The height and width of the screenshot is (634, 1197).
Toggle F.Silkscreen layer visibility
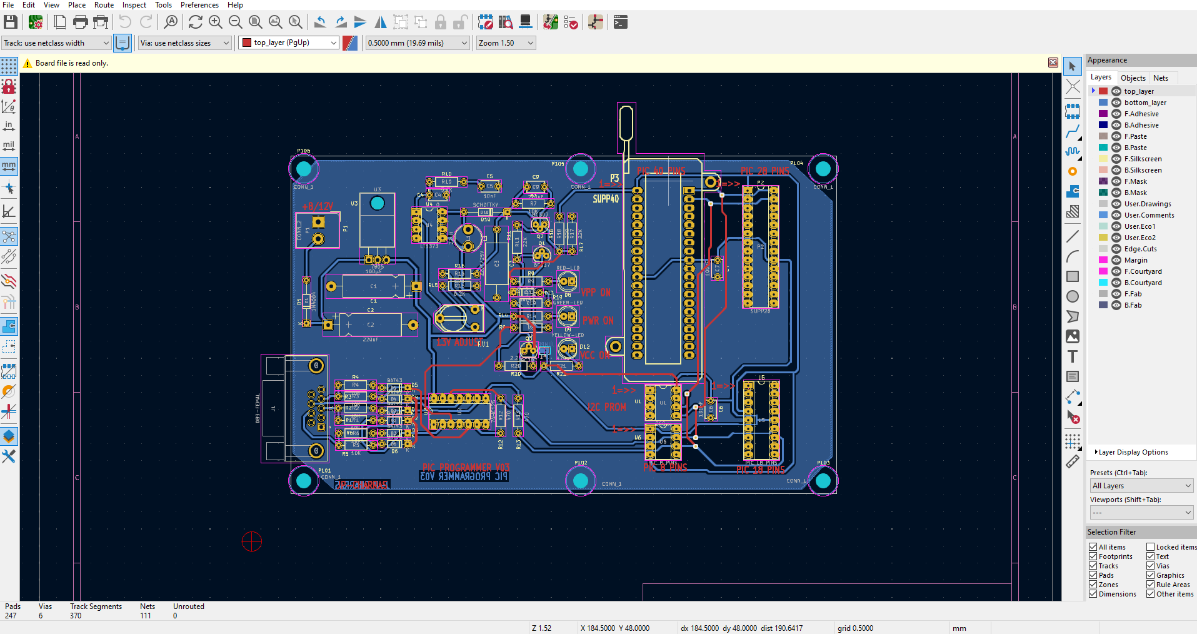[1116, 159]
